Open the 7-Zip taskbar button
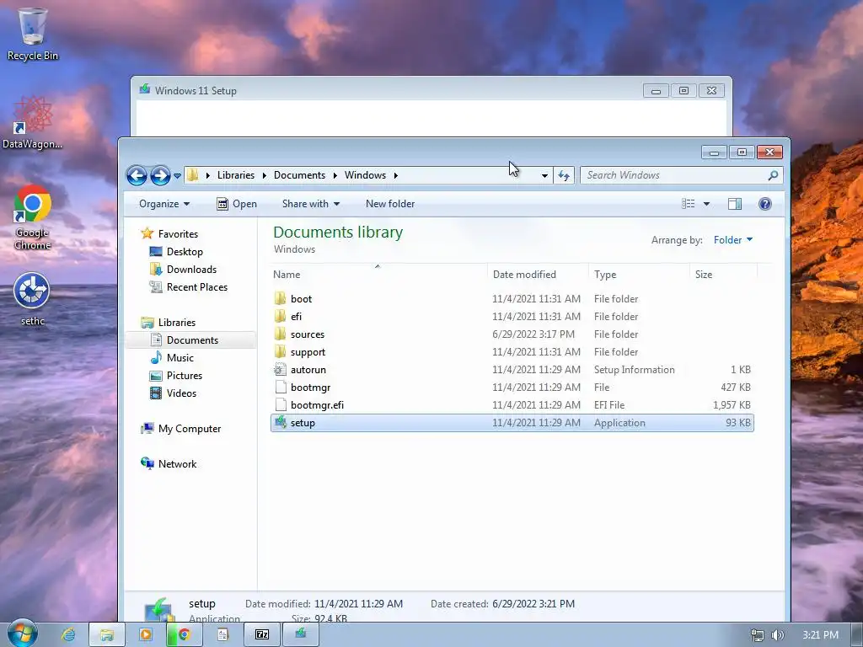The width and height of the screenshot is (863, 647). (262, 634)
